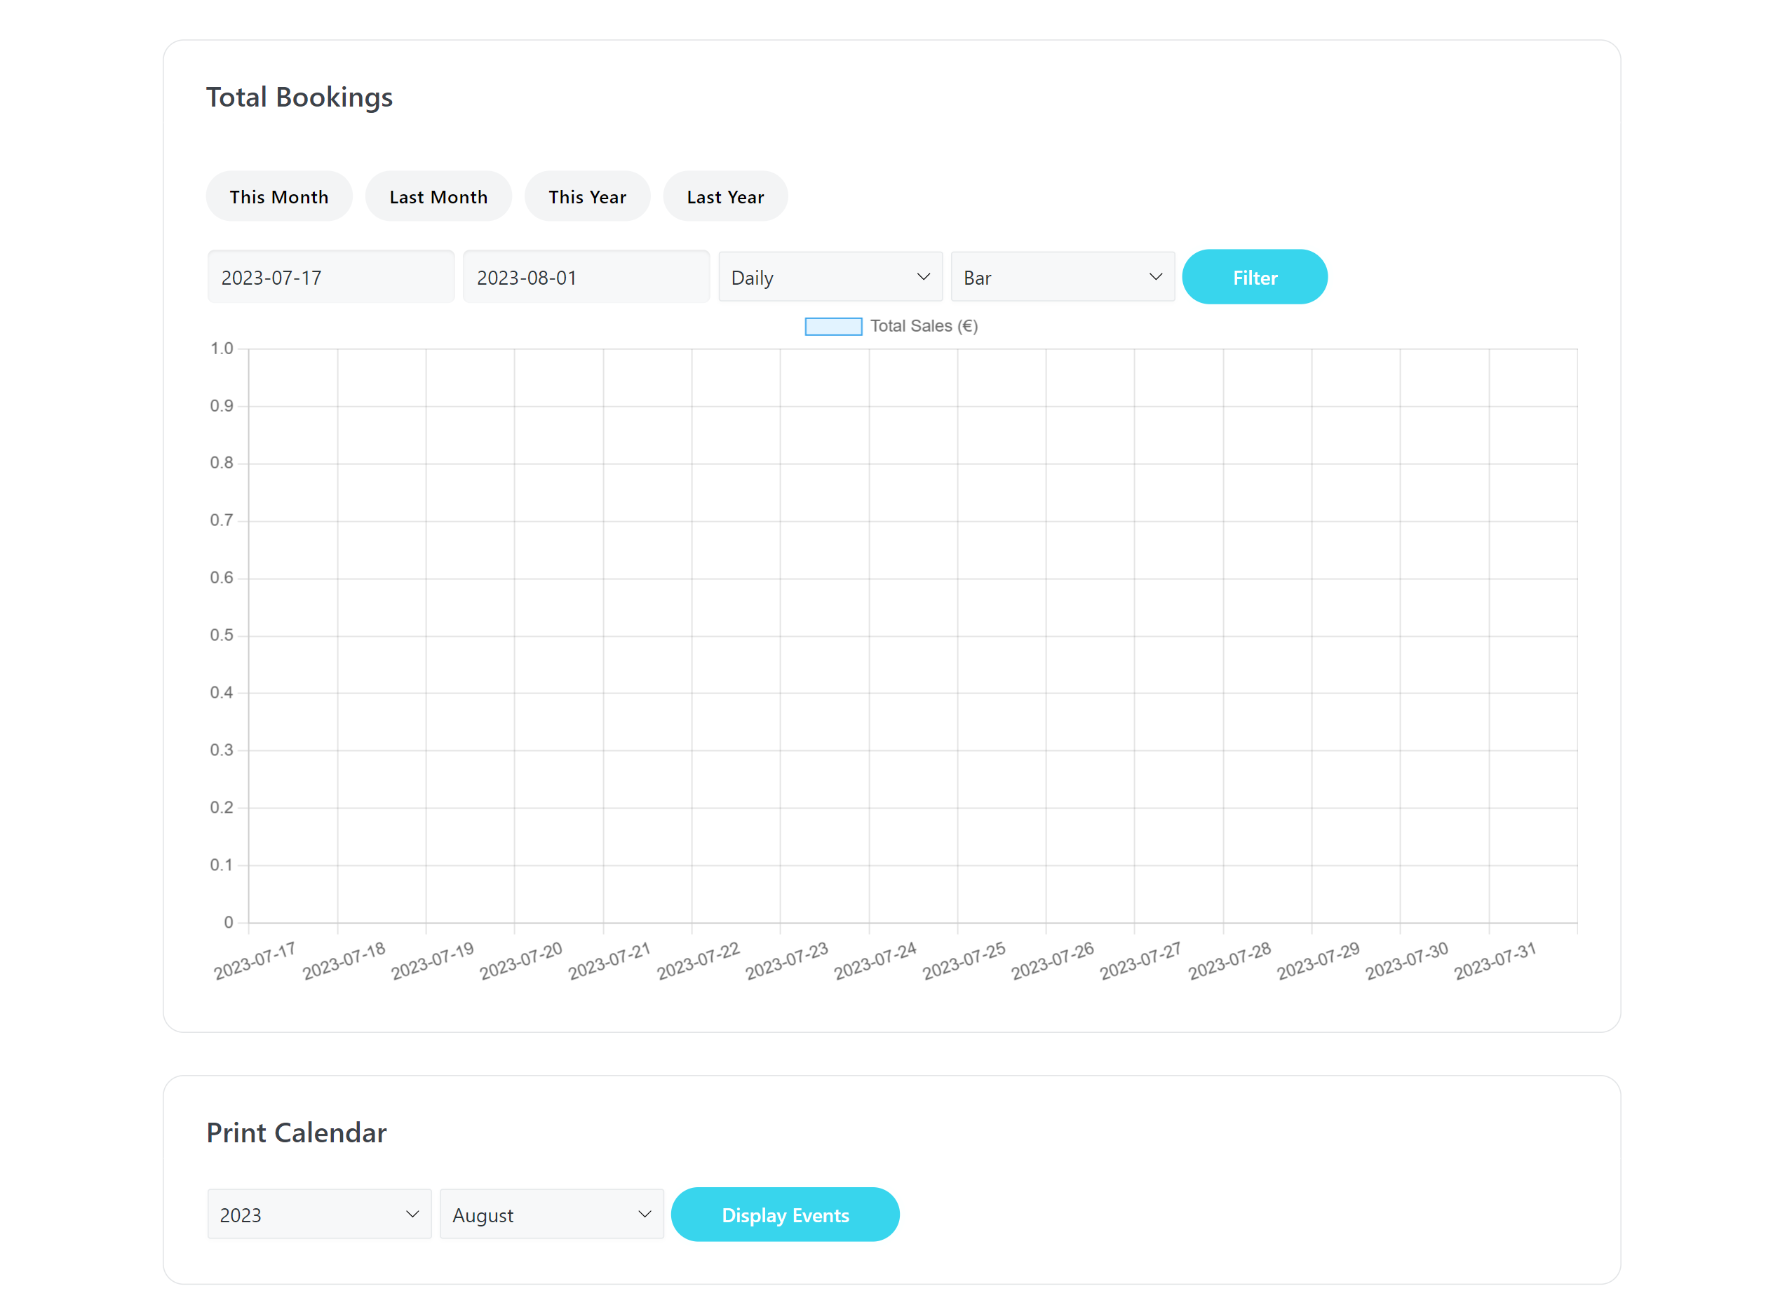The width and height of the screenshot is (1773, 1312).
Task: Click the Print Calendar heading
Action: (296, 1132)
